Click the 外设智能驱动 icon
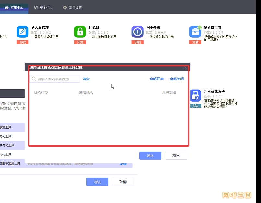Screen dimensions: 261x203 coord(196,96)
